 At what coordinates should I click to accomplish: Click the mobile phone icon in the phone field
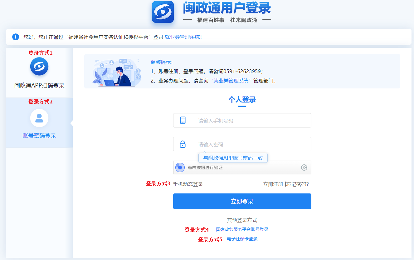(x=183, y=120)
